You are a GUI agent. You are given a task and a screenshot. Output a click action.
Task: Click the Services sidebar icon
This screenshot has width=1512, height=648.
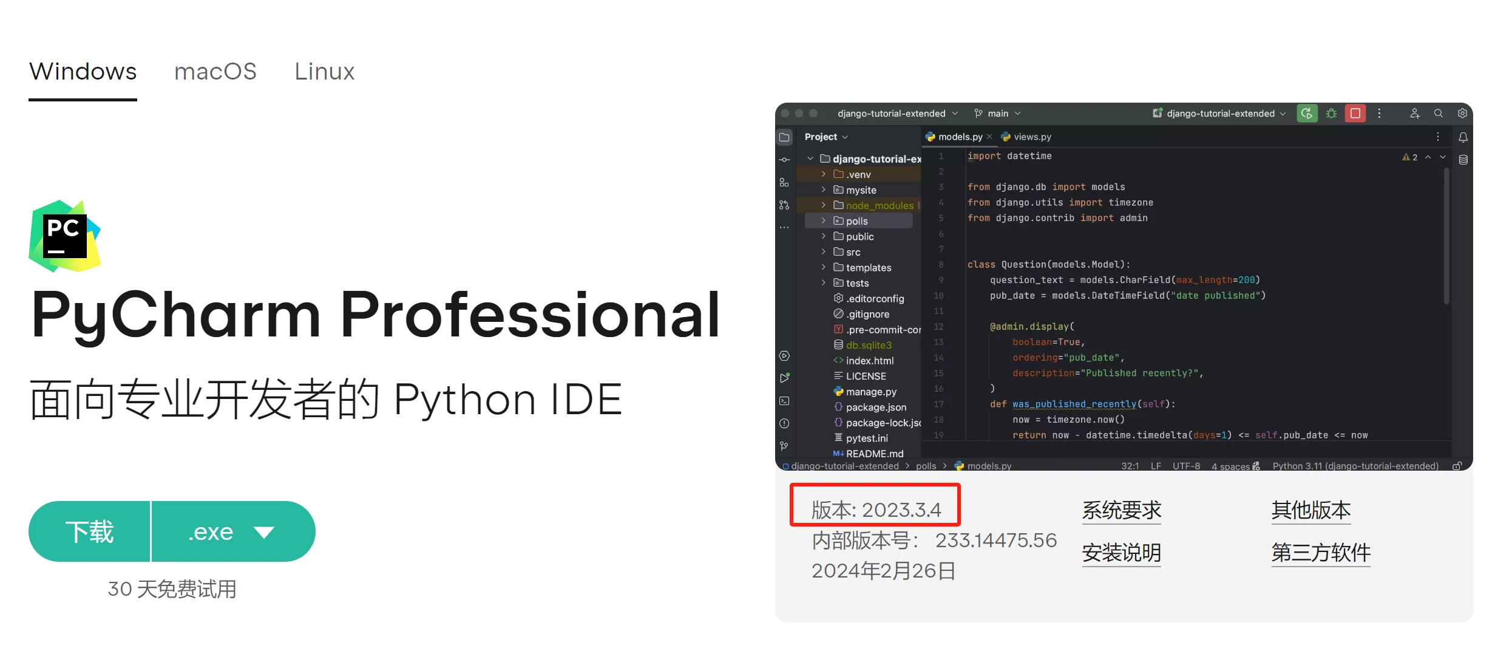point(784,356)
